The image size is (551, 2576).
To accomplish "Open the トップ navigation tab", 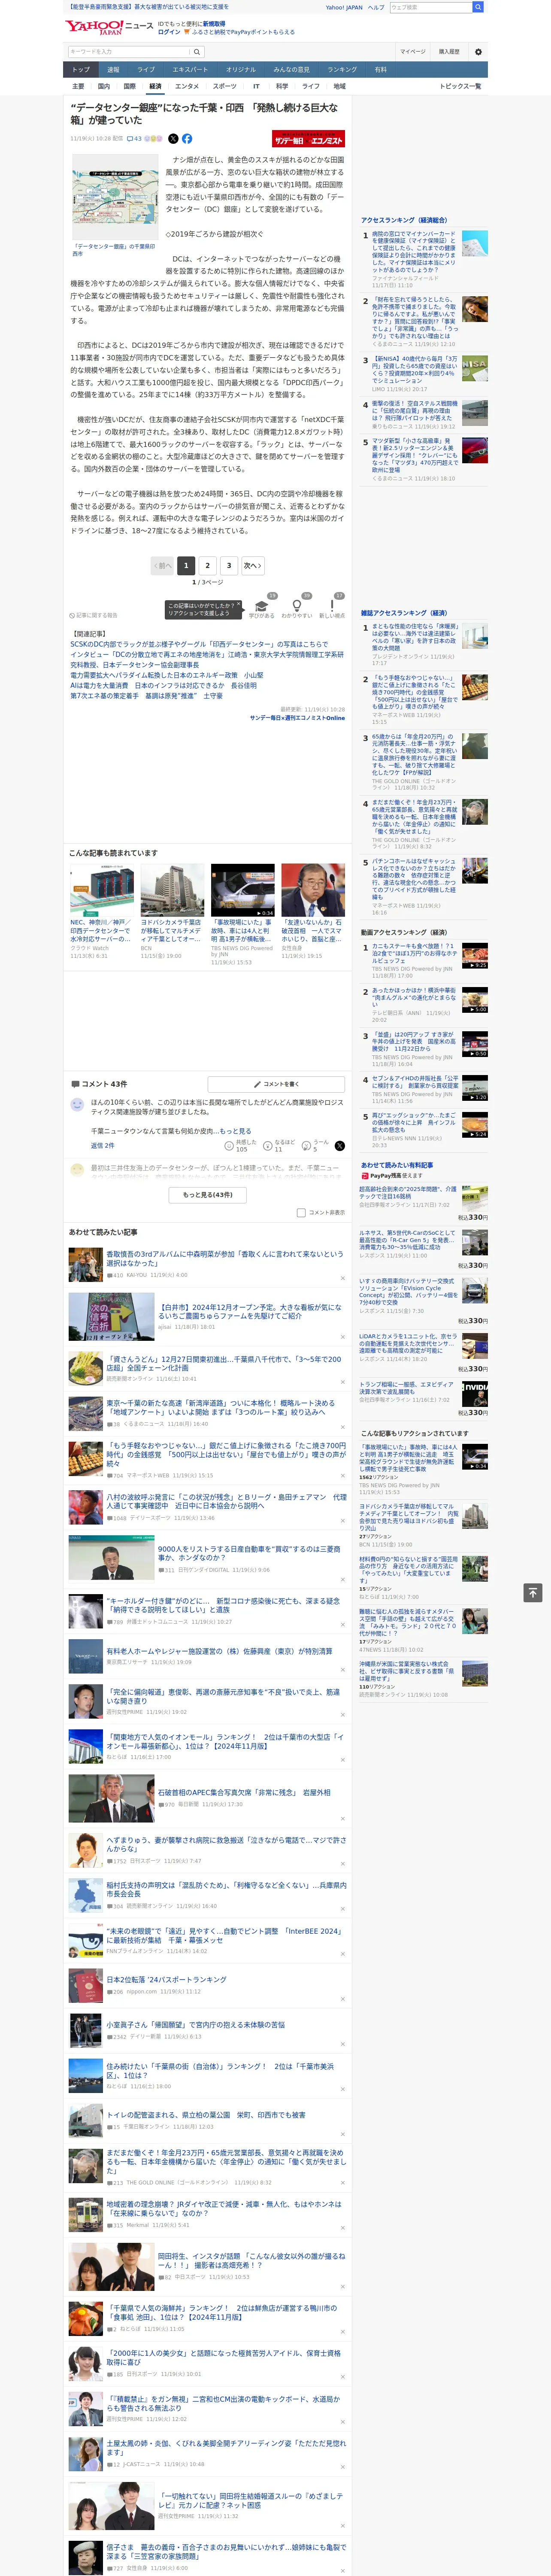I will pyautogui.click(x=81, y=70).
